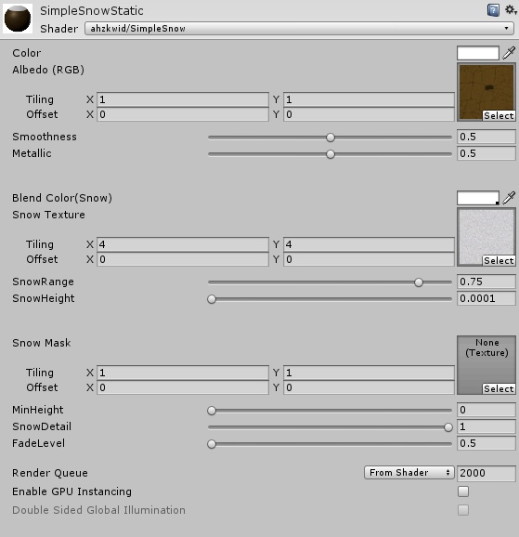Open the Shader dropdown ahzkwid/SimpleSnow
Image resolution: width=519 pixels, height=537 pixels.
tap(299, 29)
